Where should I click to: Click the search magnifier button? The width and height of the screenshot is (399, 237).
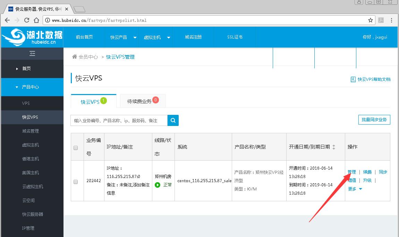[x=173, y=120]
